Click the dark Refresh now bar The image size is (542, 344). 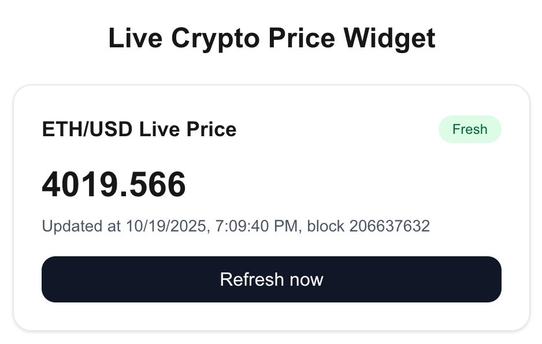[271, 279]
